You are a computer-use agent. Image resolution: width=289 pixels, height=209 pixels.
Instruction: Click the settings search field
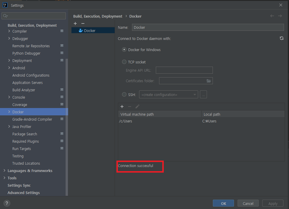(x=34, y=16)
